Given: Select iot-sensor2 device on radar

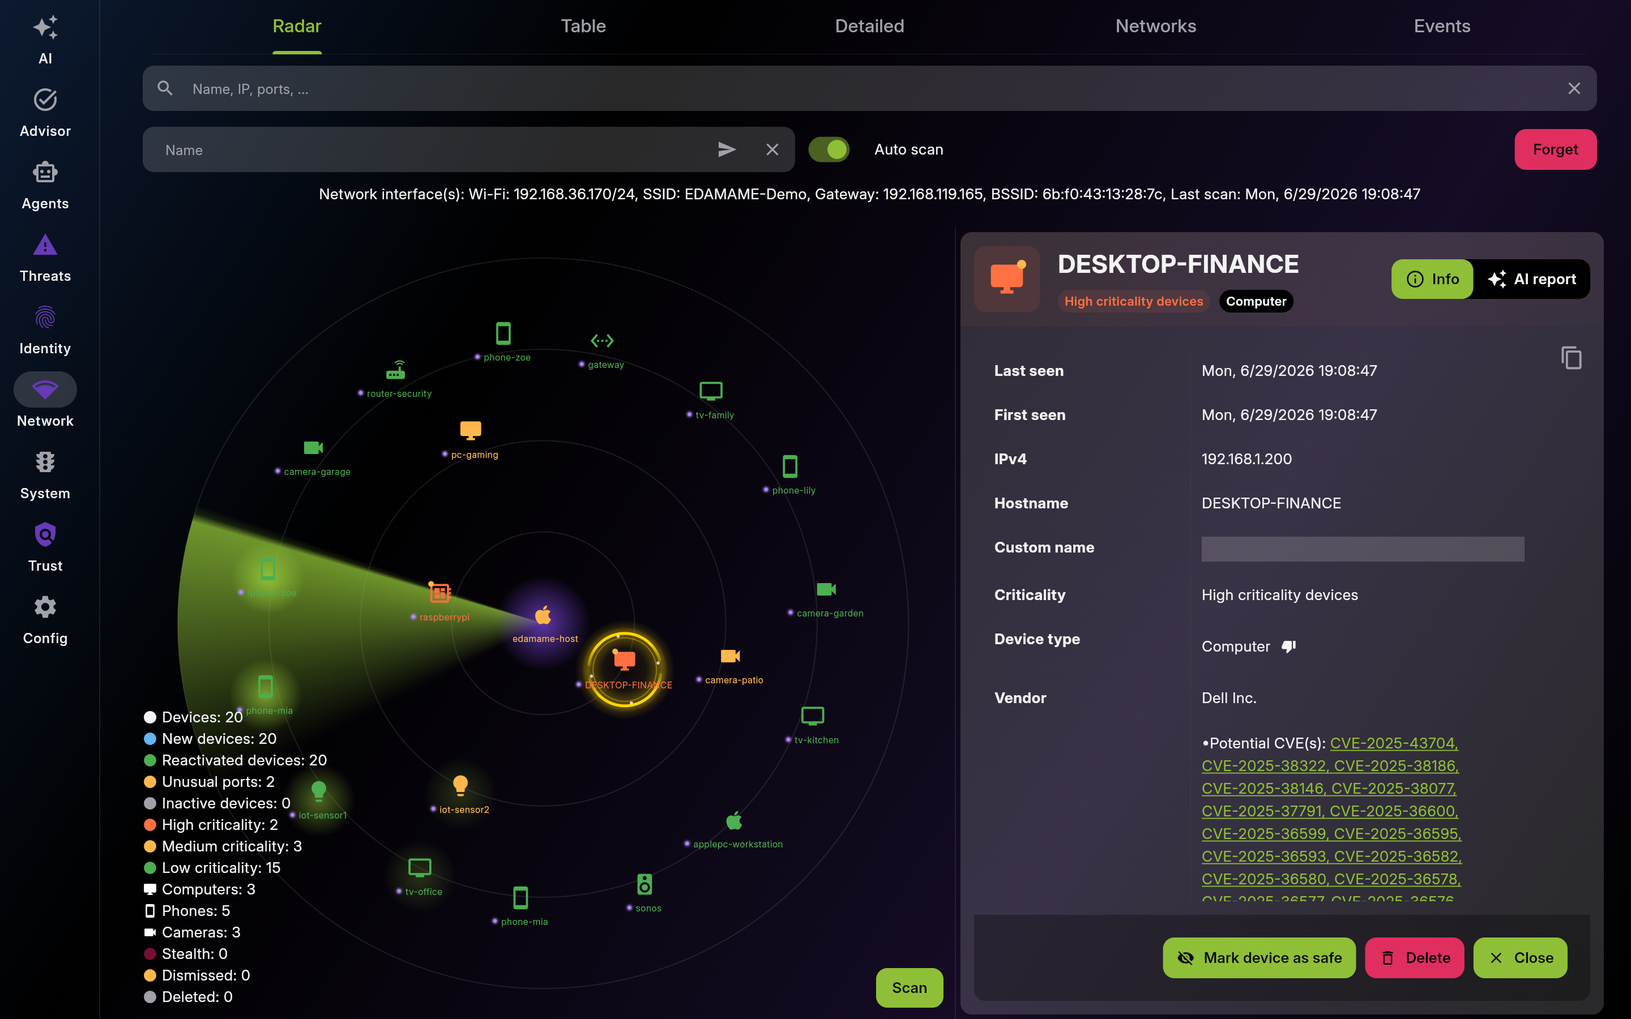Looking at the screenshot, I should pyautogui.click(x=460, y=785).
